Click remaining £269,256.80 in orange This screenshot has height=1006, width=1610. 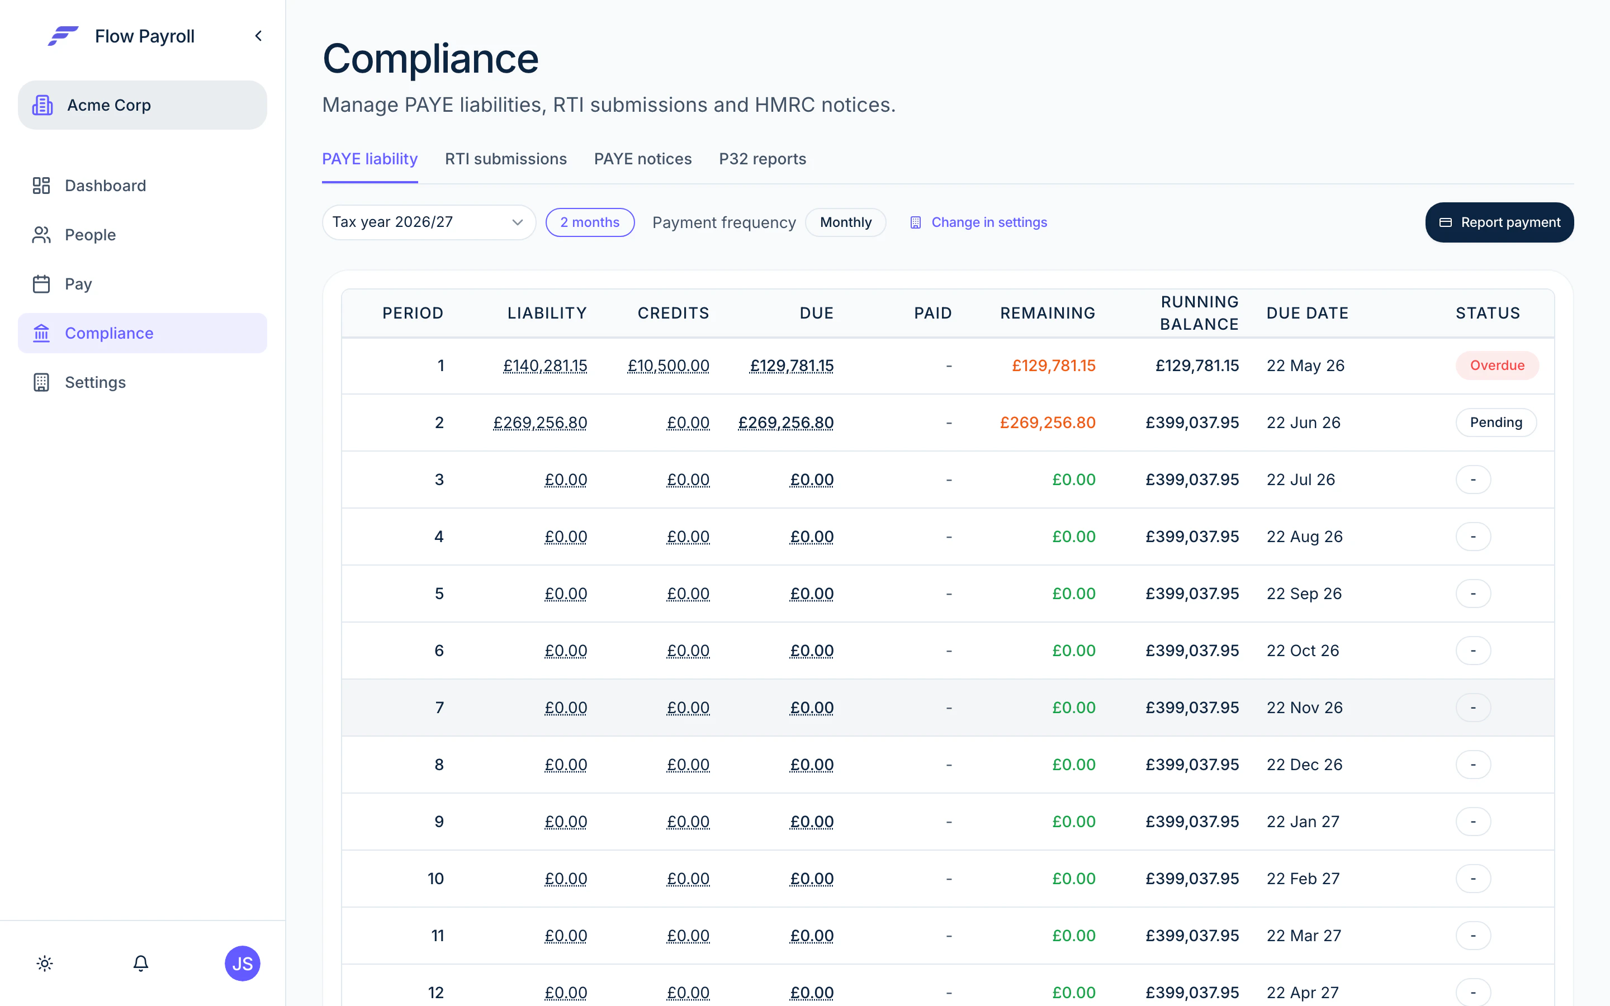click(1048, 423)
